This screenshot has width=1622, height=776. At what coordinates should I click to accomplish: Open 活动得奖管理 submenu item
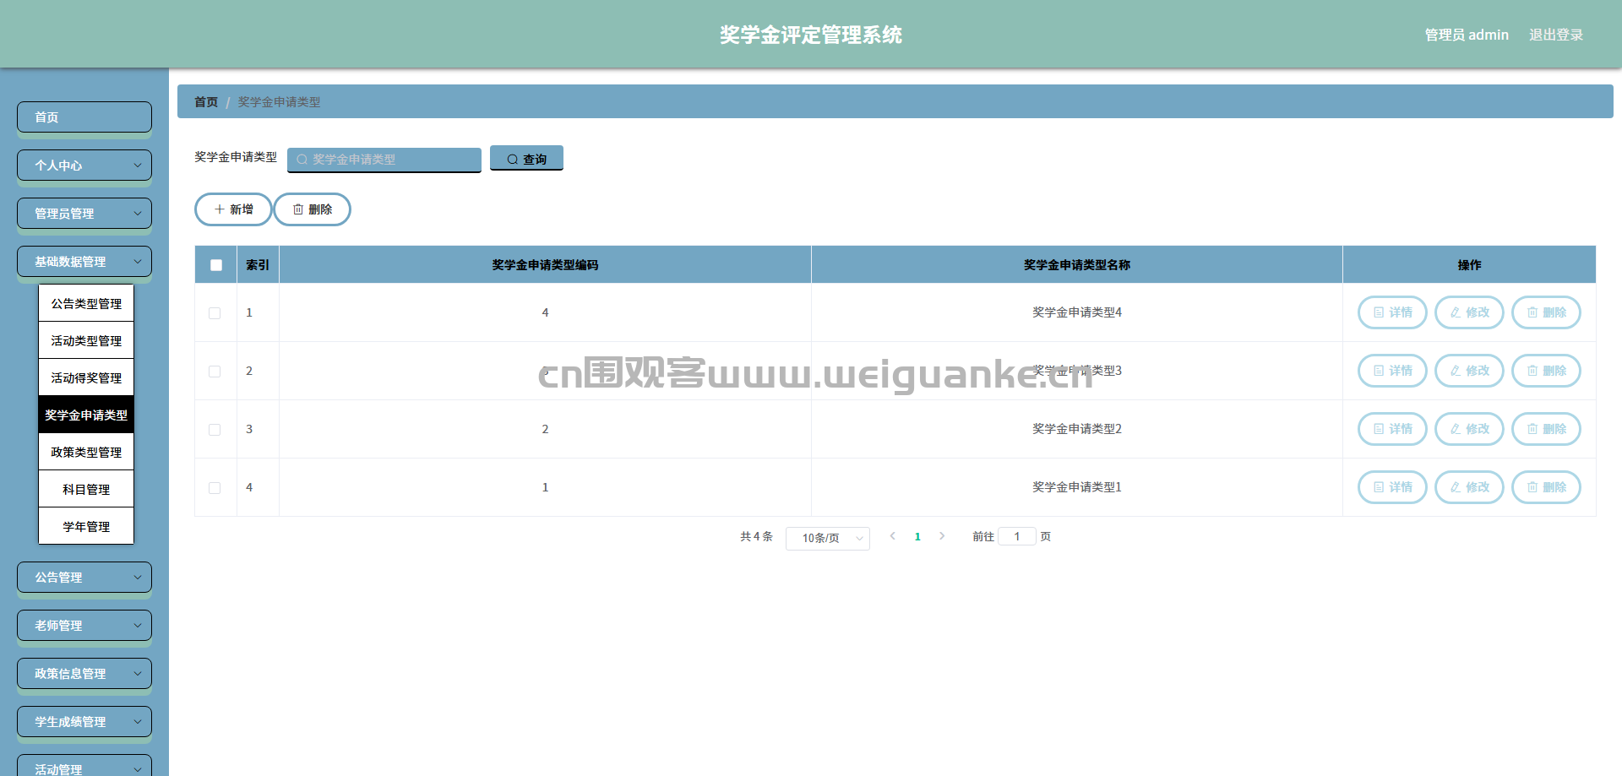(x=86, y=377)
